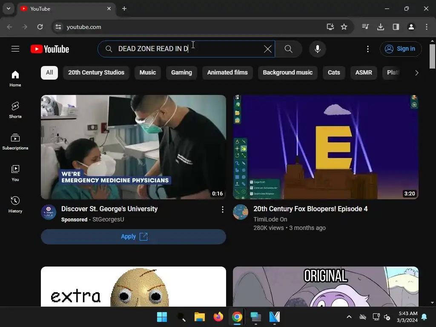
Task: Open YouTube settings three-dot menu
Action: (367, 49)
